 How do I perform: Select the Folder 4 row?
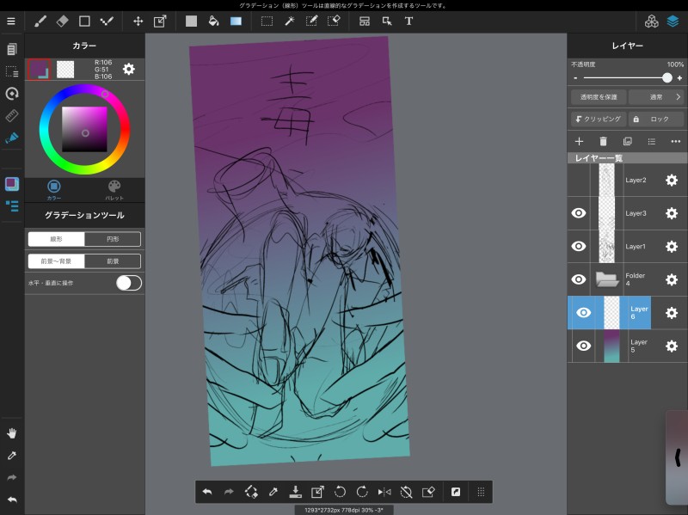[628, 279]
